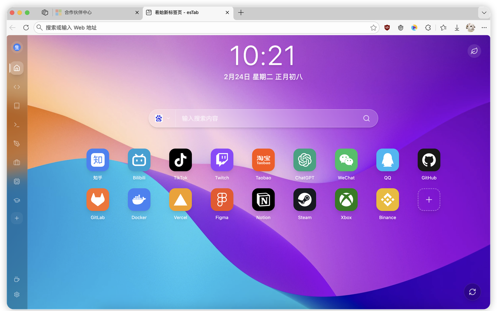Open the browser workspaces icon
Viewport: 497px width, 311px height.
tap(45, 12)
